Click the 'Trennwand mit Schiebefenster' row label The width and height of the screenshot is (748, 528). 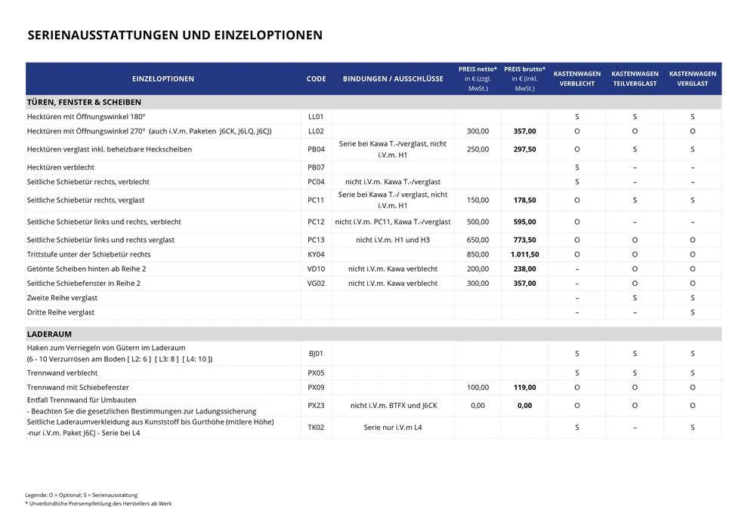[x=78, y=388]
